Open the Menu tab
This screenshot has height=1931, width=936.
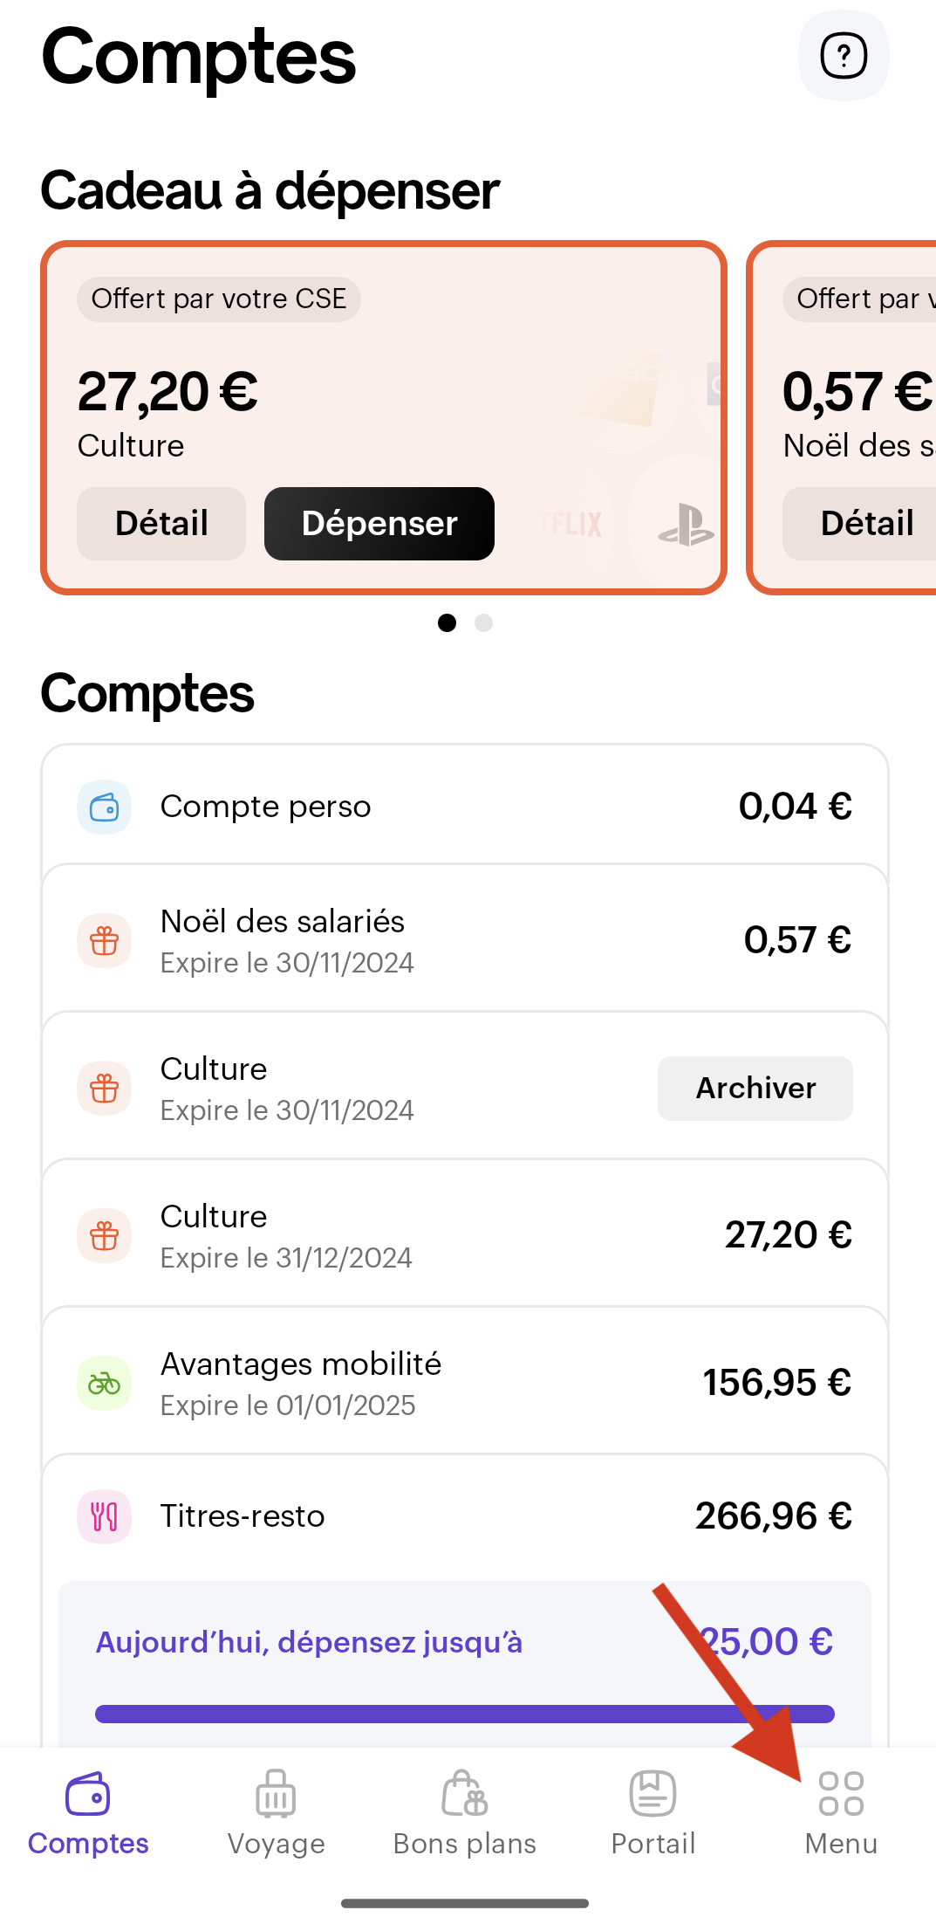[841, 1812]
